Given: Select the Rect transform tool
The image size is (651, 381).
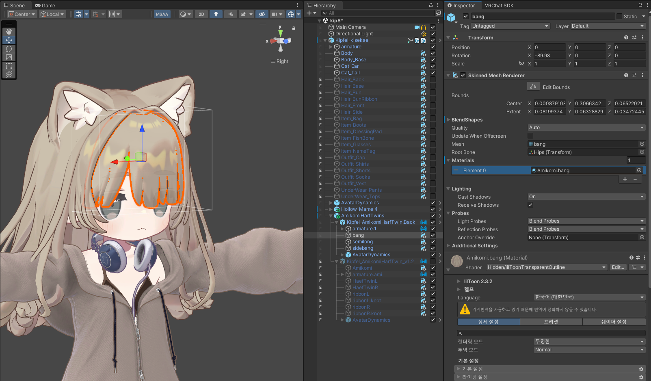Looking at the screenshot, I should coord(9,66).
